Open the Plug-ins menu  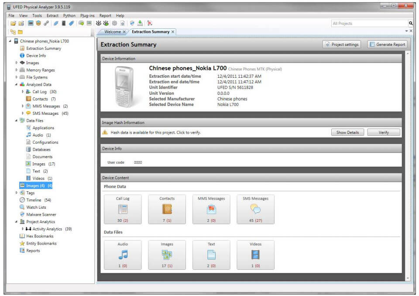(87, 16)
